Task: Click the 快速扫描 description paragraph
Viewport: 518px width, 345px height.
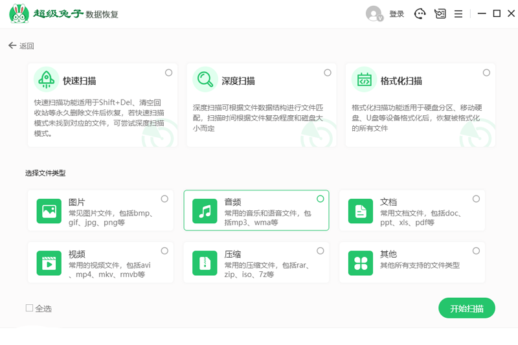Action: [x=99, y=118]
